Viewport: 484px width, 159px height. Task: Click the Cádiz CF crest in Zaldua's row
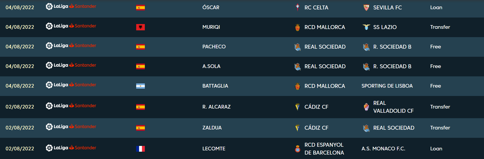298,128
